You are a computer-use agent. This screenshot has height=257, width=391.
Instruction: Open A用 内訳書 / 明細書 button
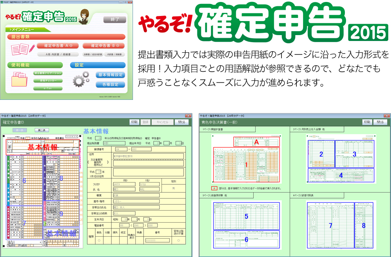click(x=58, y=54)
